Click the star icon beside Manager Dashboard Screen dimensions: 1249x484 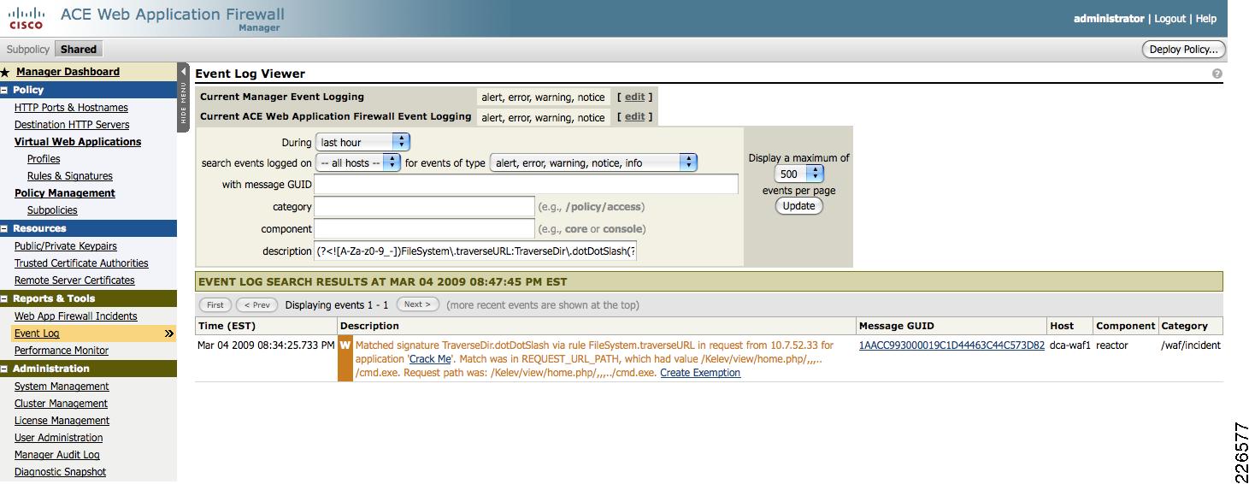[x=5, y=73]
